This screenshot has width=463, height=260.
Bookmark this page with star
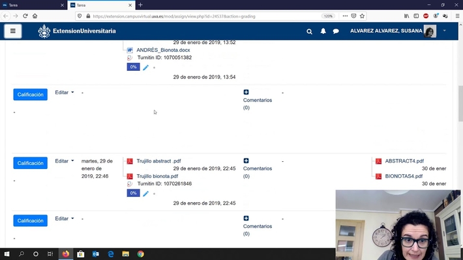click(x=362, y=16)
